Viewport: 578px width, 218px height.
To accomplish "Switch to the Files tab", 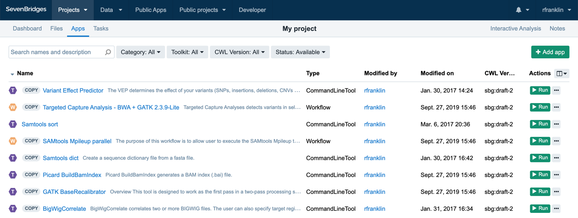I will (56, 29).
